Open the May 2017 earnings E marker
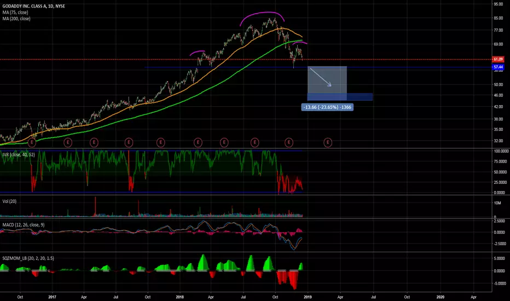510x301 pixels. point(94,142)
